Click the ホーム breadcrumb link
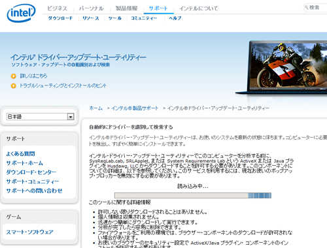Screen dimensions: 327x248 (x=96, y=108)
